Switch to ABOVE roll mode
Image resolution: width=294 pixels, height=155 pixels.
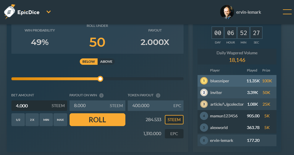coord(106,61)
